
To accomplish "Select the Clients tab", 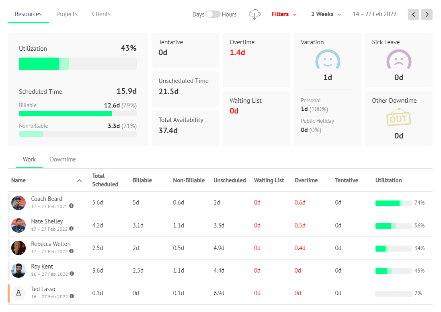I will pyautogui.click(x=101, y=14).
